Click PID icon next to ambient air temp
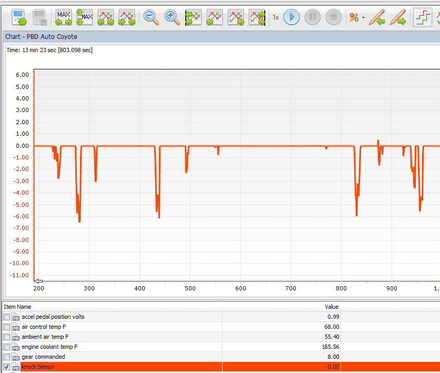Viewport: 440px width, 373px height. pyautogui.click(x=15, y=337)
